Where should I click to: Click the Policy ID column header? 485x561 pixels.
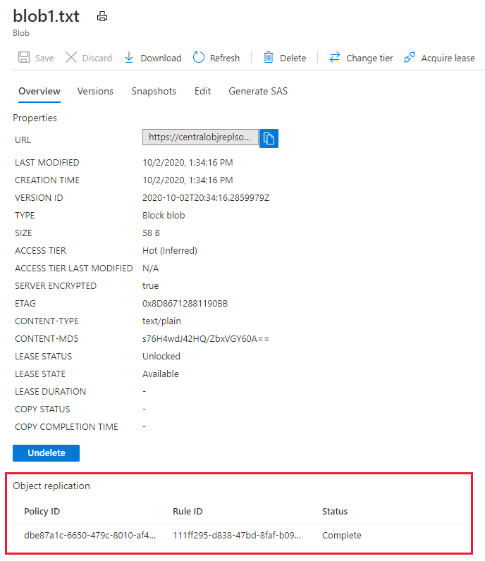[42, 512]
